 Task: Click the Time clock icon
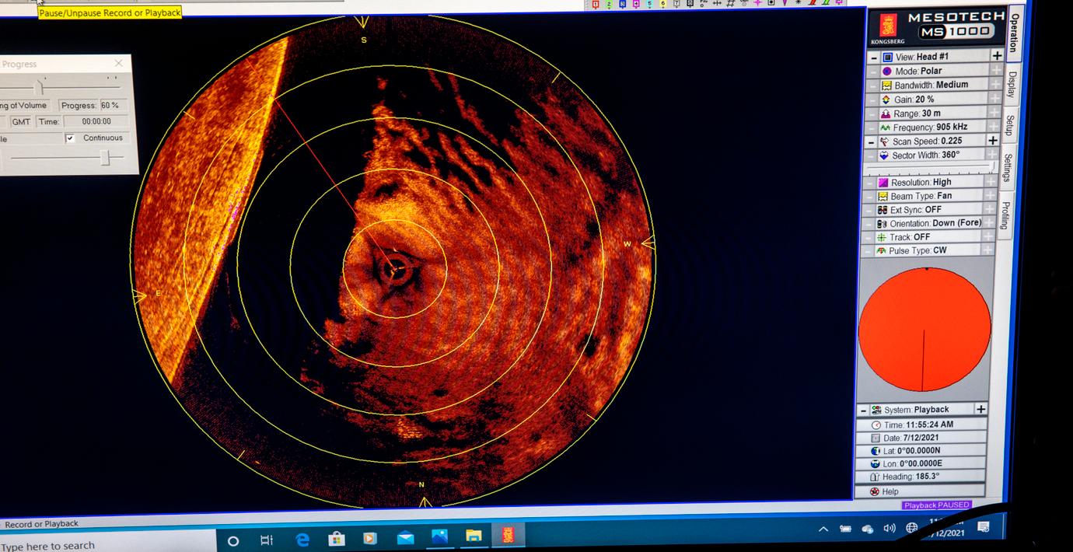(876, 425)
